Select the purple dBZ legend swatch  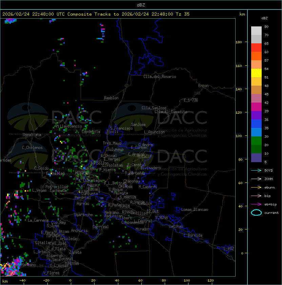coord(256,115)
